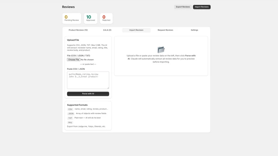Select the Pending Review count card

tap(72, 18)
